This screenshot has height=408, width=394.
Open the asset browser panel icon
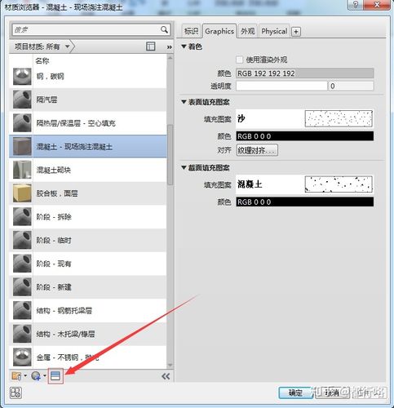55,376
